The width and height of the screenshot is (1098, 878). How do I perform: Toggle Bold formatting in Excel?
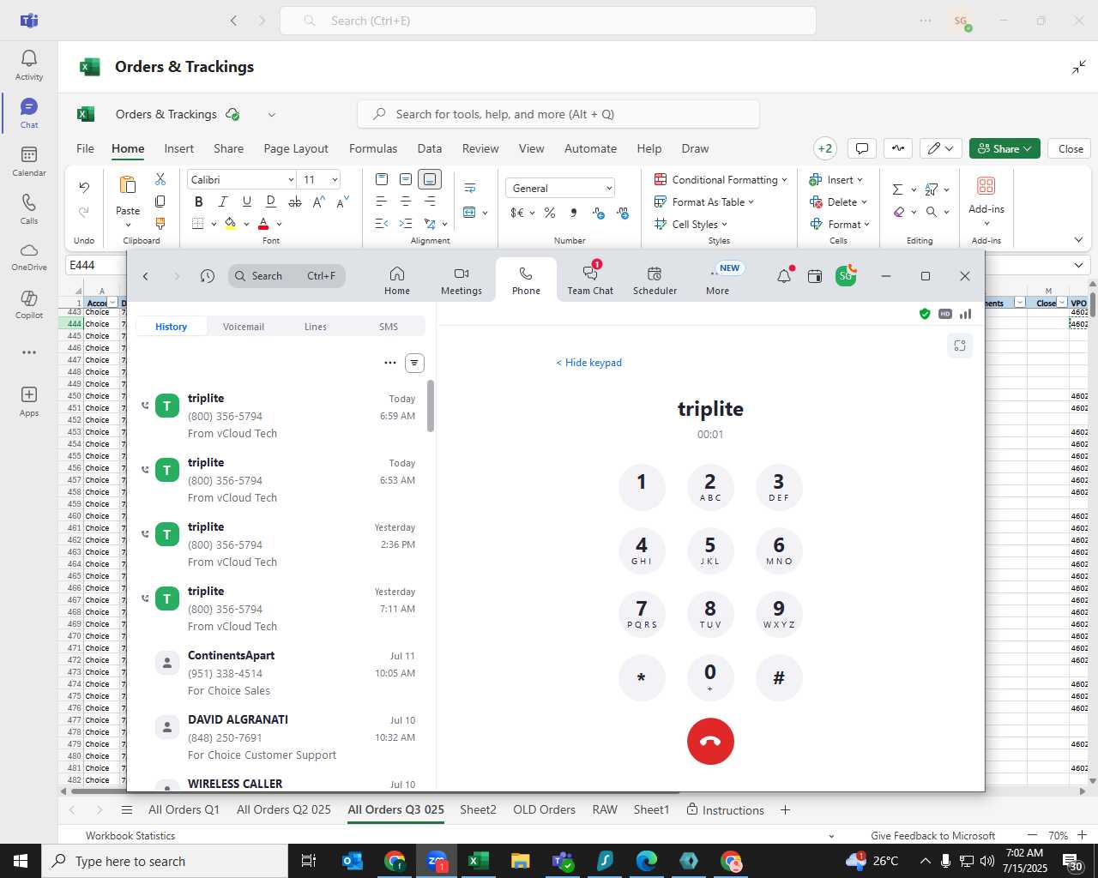199,201
